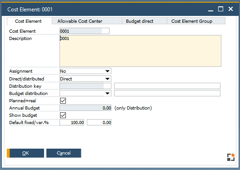The width and height of the screenshot is (240, 170).
Task: Open the Allowable Cost Center tab
Action: pos(87,21)
